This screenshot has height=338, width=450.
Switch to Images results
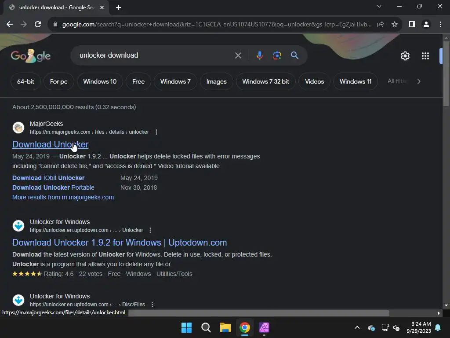click(x=216, y=81)
